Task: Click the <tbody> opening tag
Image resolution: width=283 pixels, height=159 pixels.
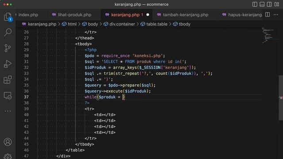Action: [84, 44]
